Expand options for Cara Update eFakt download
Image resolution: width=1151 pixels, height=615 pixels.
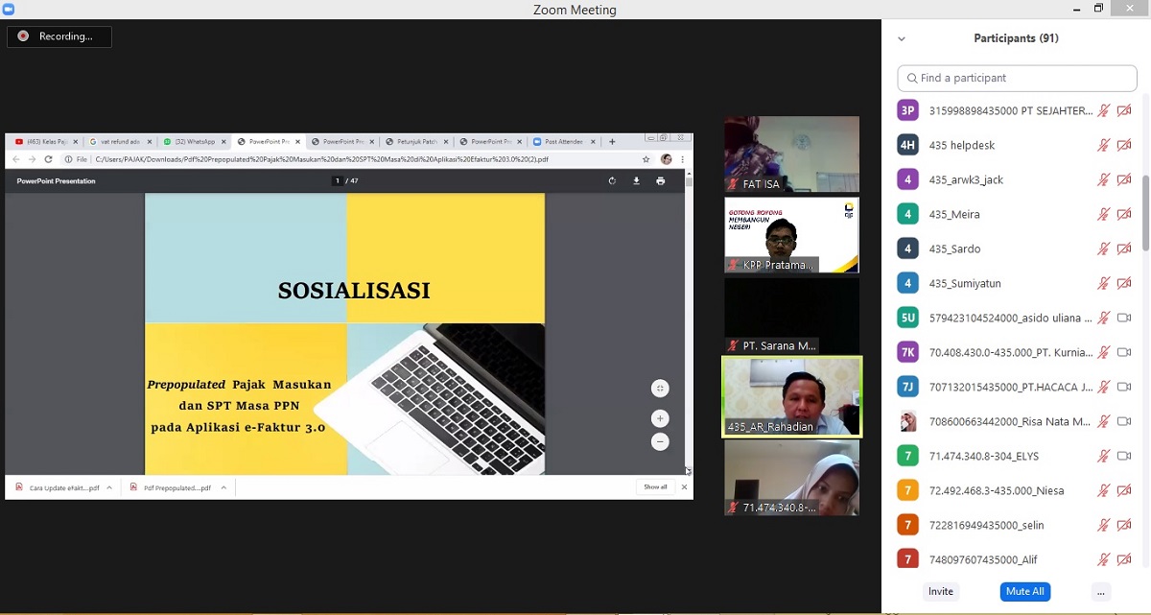click(109, 487)
